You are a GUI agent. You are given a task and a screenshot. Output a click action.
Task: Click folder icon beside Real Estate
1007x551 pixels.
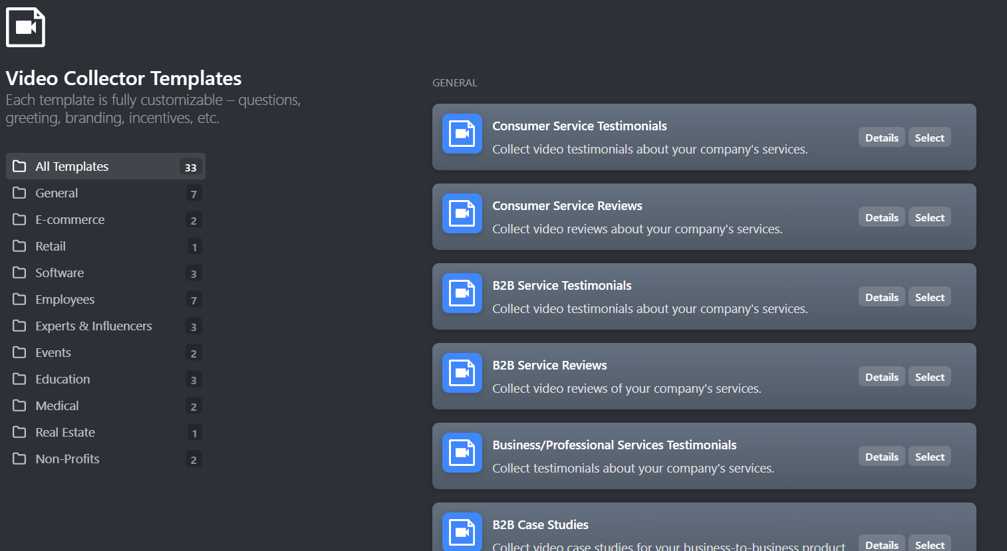(19, 432)
